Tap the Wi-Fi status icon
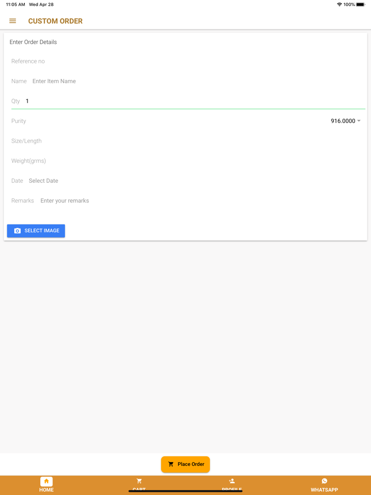Viewport: 371px width, 495px height. [x=339, y=5]
